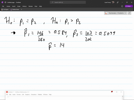Open the sticky notes feed icon
This screenshot has width=134, height=100.
point(122,6)
